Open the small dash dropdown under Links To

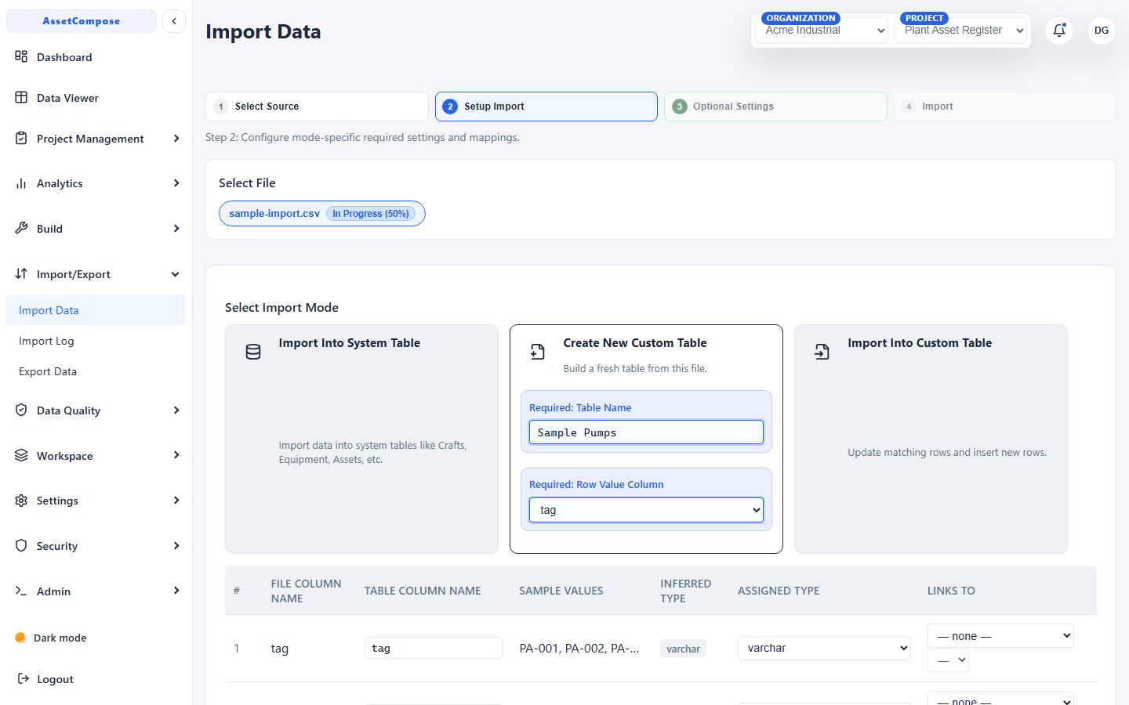948,660
